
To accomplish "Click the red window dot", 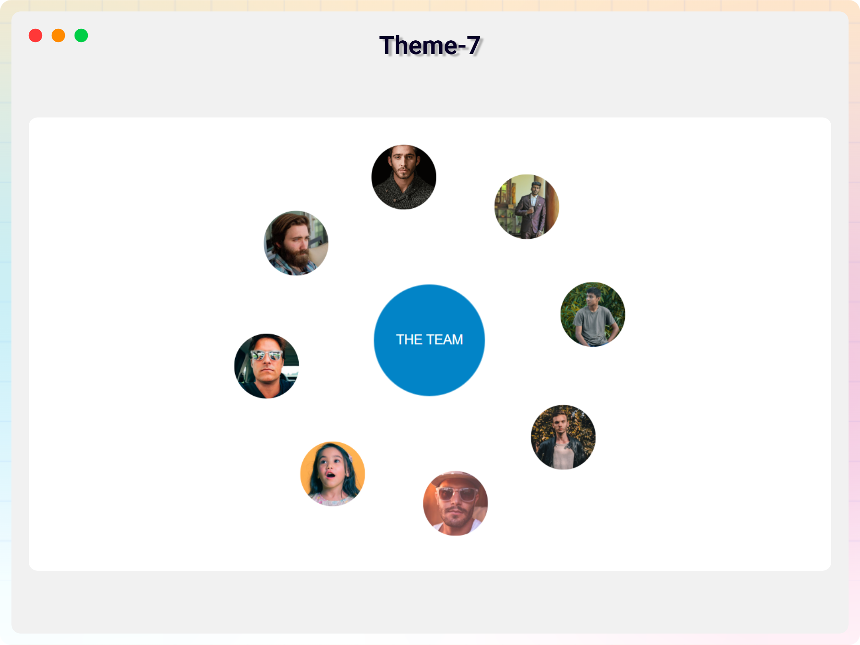I will coord(36,36).
